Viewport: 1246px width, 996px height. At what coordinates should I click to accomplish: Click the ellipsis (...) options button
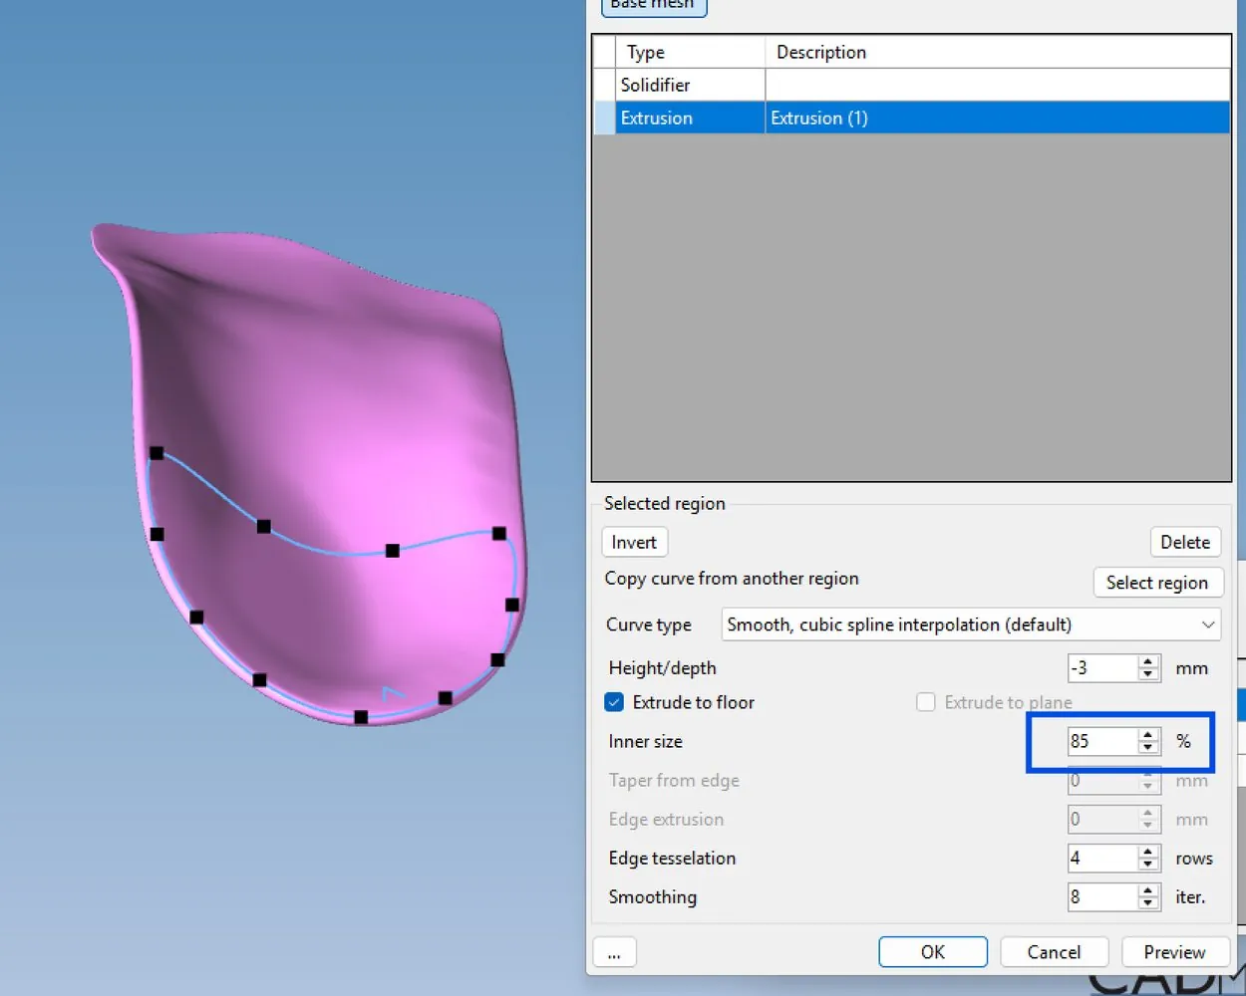[614, 952]
